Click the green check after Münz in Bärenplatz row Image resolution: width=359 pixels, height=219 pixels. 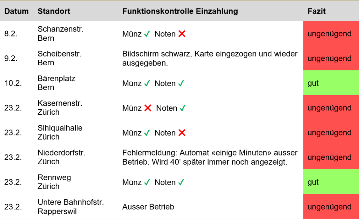click(147, 83)
